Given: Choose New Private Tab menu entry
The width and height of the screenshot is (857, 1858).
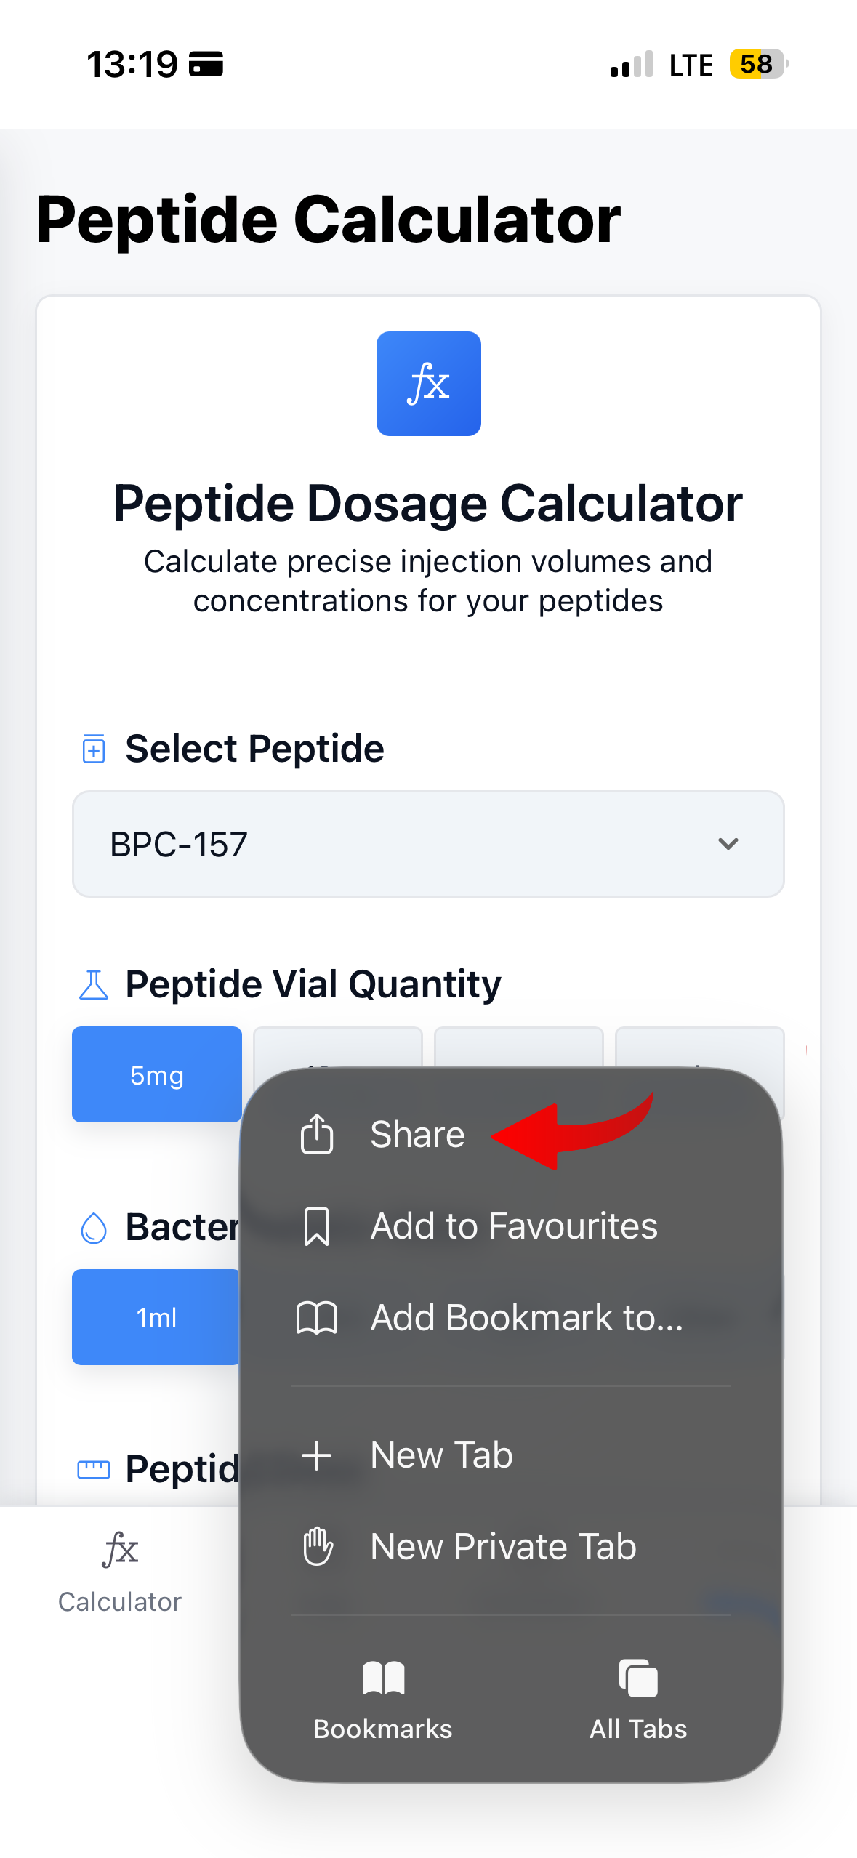Looking at the screenshot, I should [x=503, y=1546].
